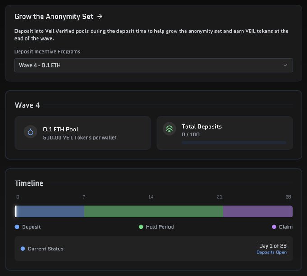
Task: Click the Total Deposits progress bar
Action: tap(234, 143)
